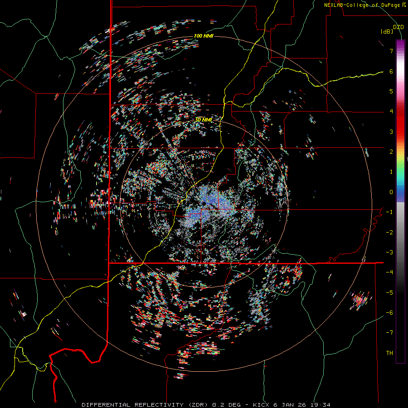Click the black radar site dot at center
Image resolution: width=408 pixels, height=408 pixels.
204,203
